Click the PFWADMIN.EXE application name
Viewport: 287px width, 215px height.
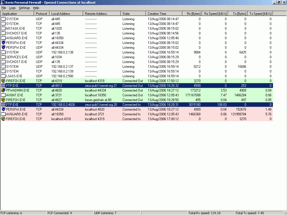18,90
